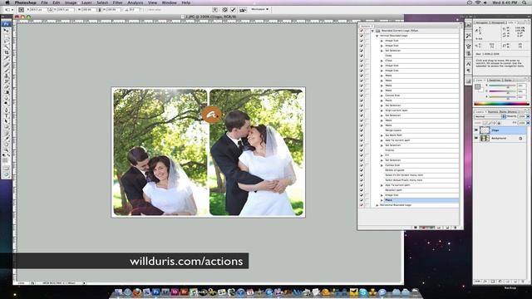Expand the Fill step details
The image size is (532, 299).
click(382, 155)
